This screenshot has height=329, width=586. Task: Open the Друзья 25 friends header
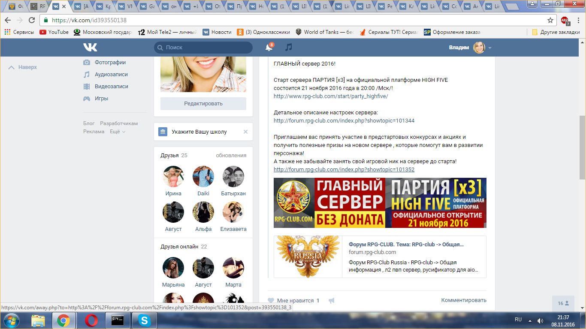pyautogui.click(x=174, y=156)
